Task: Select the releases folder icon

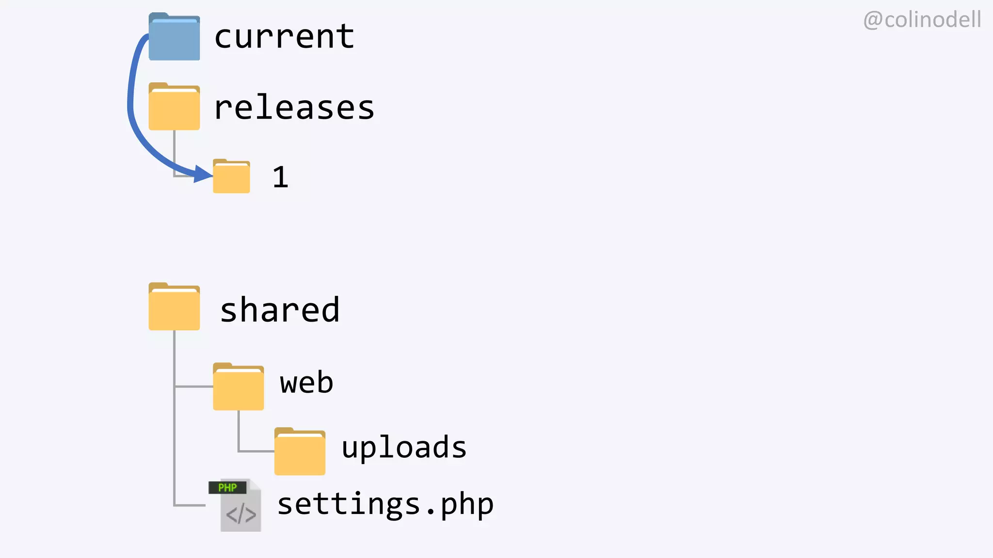Action: (174, 107)
